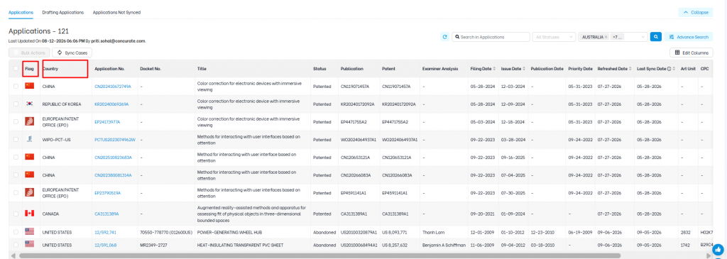Open the All Statuses dropdown
This screenshot has width=727, height=259.
[554, 37]
